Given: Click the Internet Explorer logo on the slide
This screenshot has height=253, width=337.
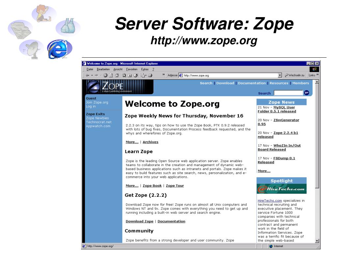Looking at the screenshot, I should tap(60, 49).
